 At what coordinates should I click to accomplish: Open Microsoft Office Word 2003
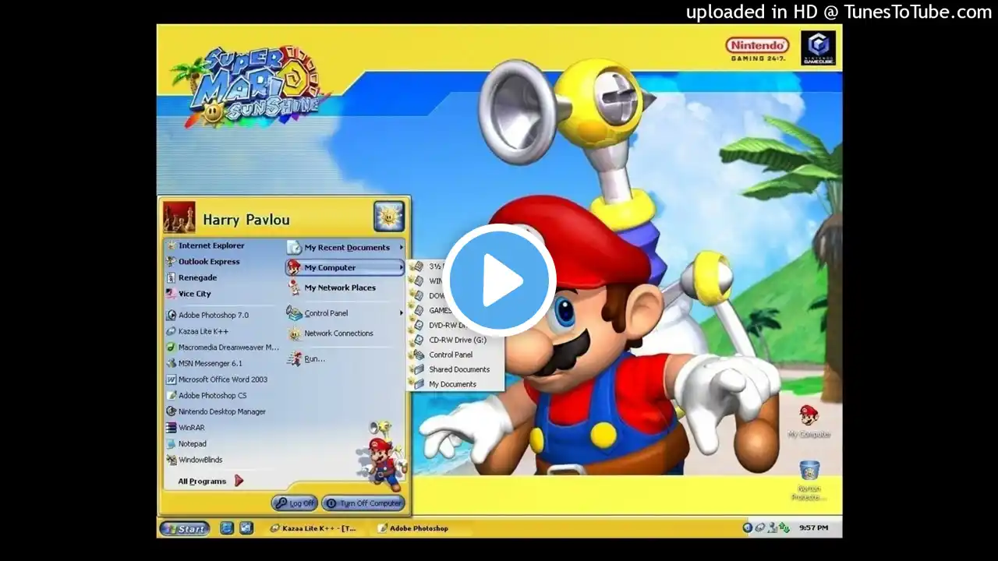point(216,379)
